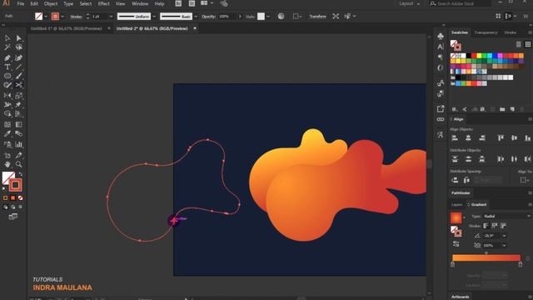Screen dimensions: 533x300
Task: Enable Draw Behind mode
Action: pos(13,207)
